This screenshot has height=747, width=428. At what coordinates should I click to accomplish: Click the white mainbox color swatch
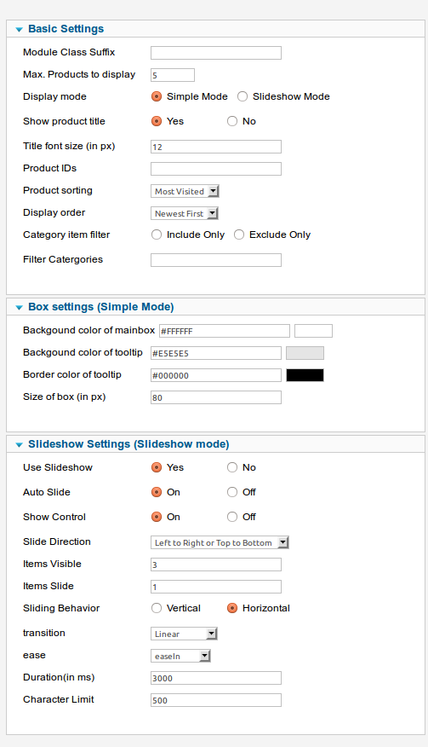click(313, 331)
